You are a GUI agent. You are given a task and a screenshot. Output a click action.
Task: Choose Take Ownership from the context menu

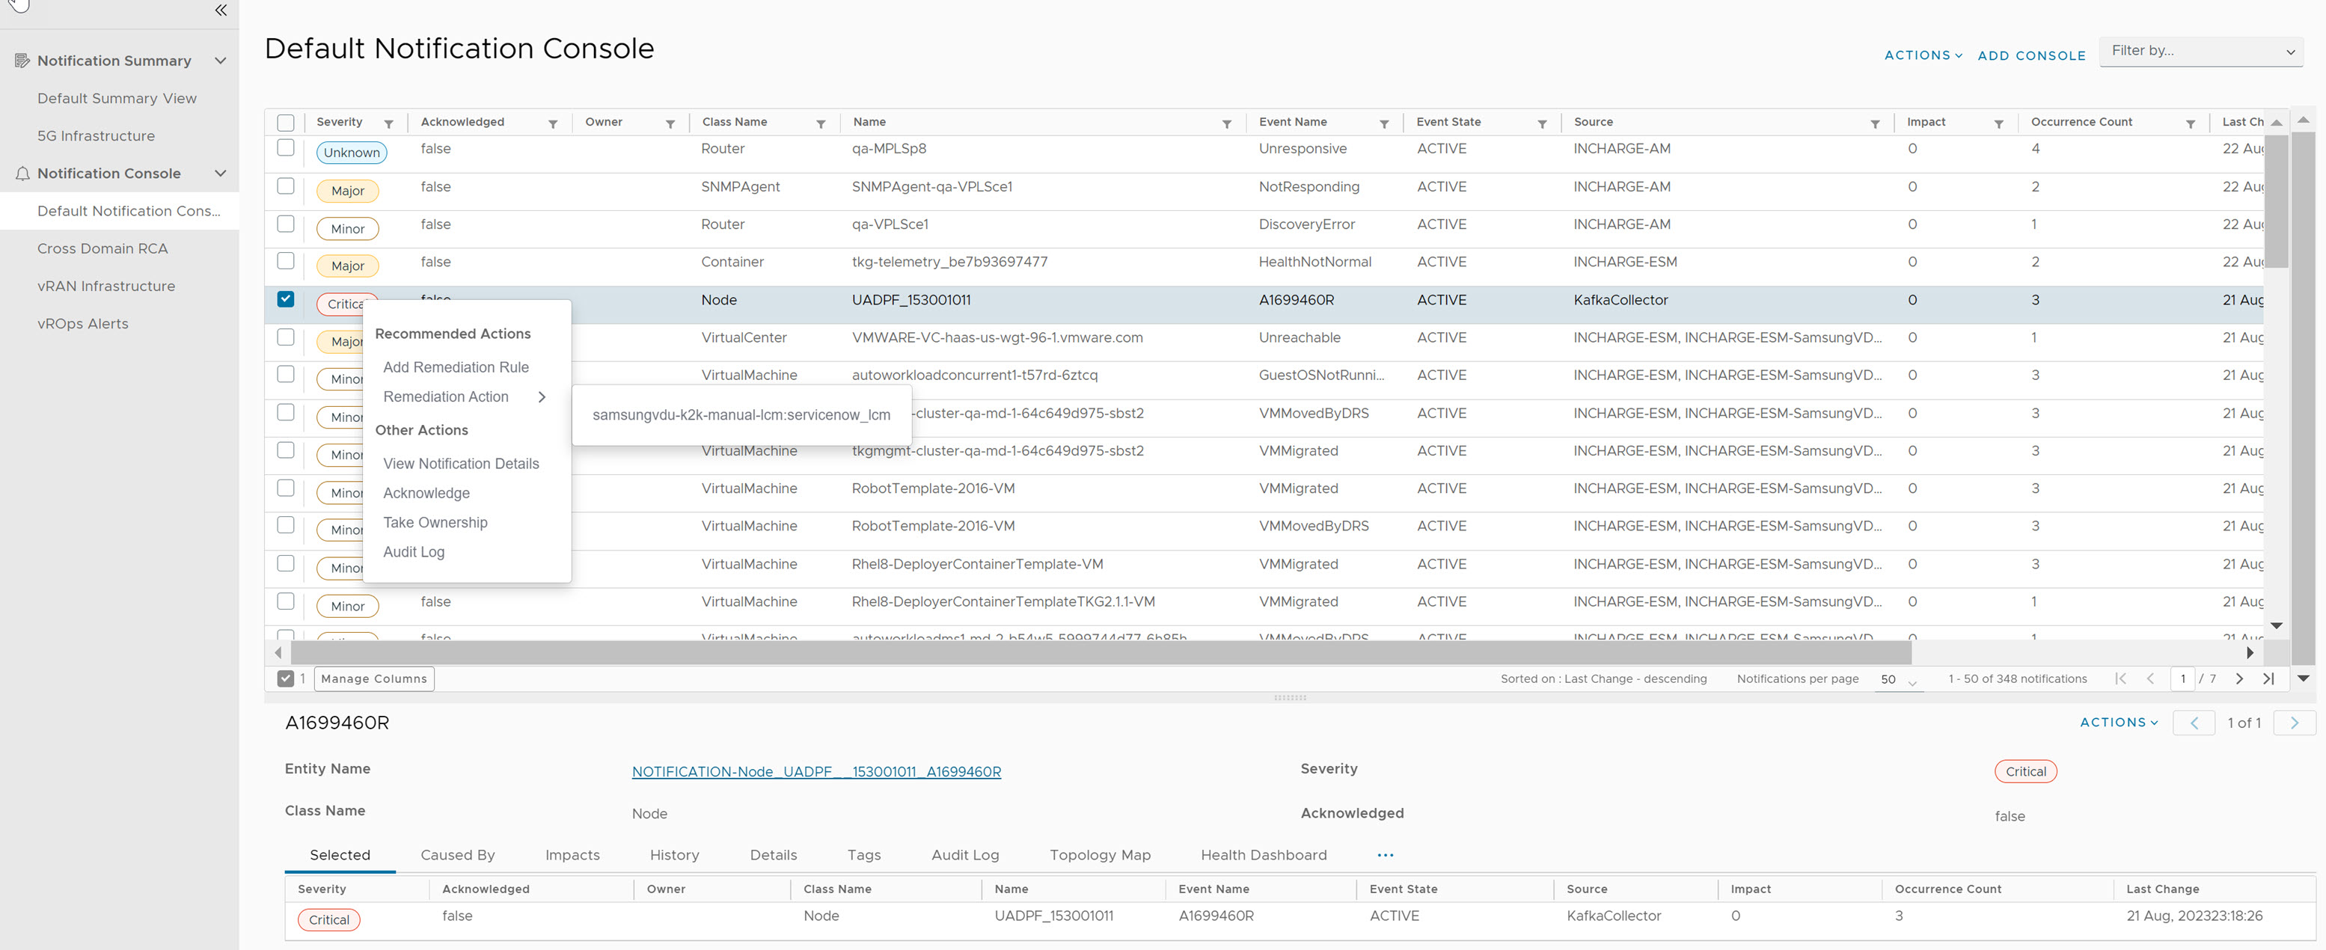pos(435,523)
